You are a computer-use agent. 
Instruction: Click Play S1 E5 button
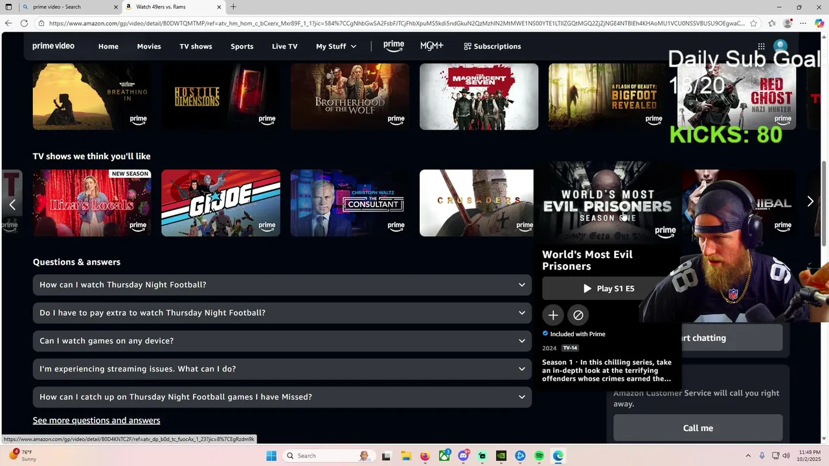tap(608, 289)
